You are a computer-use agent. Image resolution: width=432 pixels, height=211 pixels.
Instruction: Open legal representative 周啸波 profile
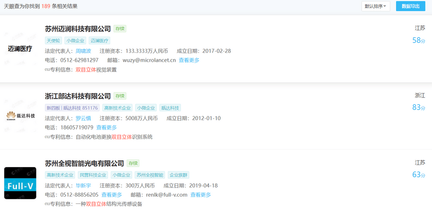click(83, 51)
